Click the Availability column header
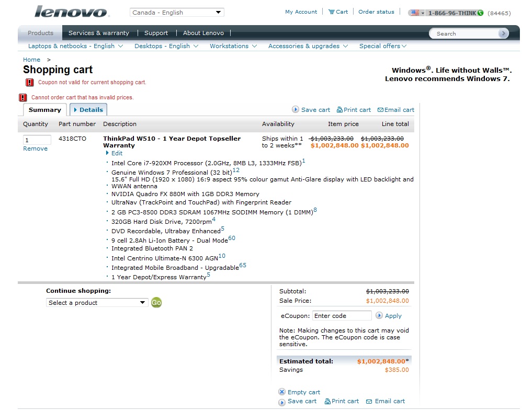The height and width of the screenshot is (411, 522). (278, 124)
